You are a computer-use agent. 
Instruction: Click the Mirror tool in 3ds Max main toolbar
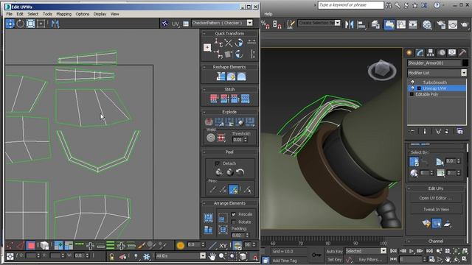pyautogui.click(x=349, y=24)
